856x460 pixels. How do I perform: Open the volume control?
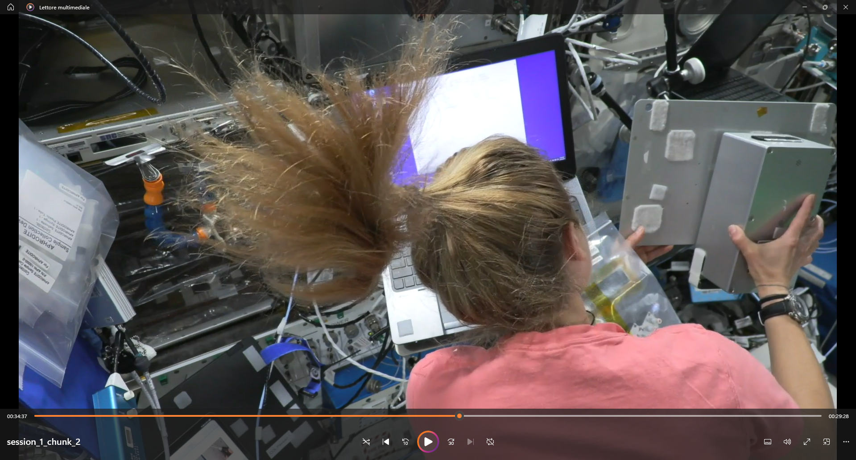[x=787, y=442]
